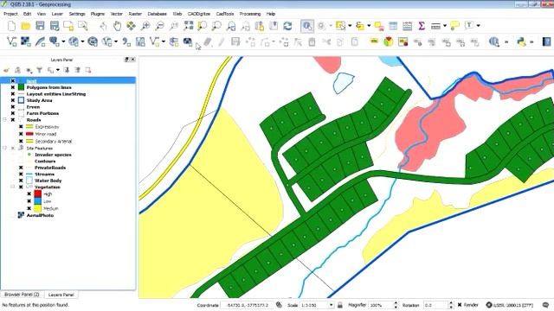Select the Invader species layer
The width and height of the screenshot is (554, 311).
pyautogui.click(x=53, y=155)
